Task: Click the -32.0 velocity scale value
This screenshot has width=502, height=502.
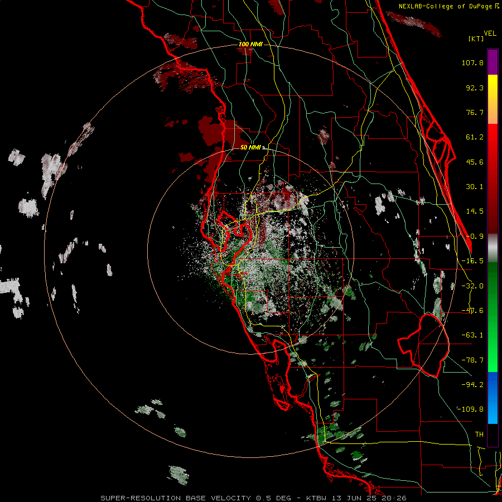Action: click(x=472, y=286)
